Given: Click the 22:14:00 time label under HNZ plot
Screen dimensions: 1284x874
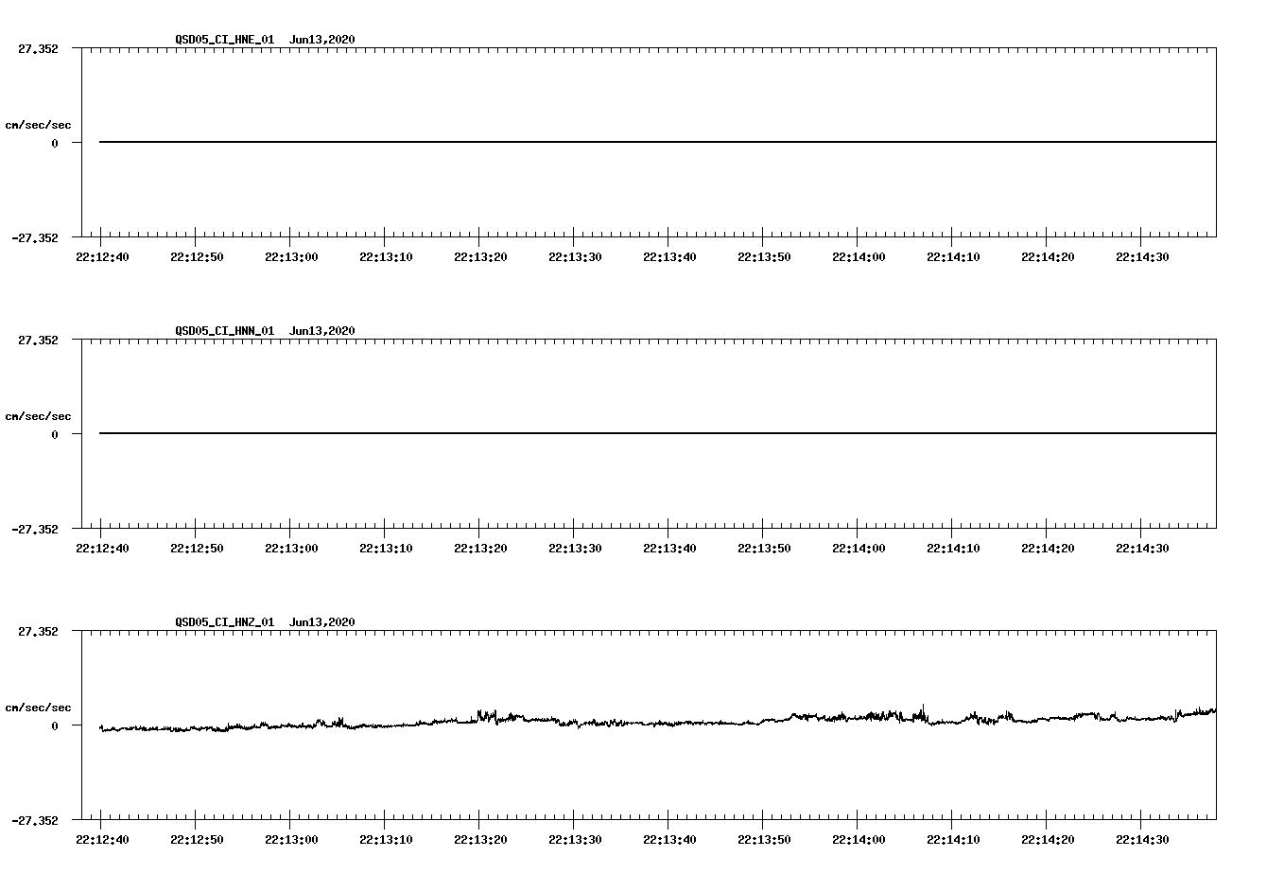Looking at the screenshot, I should click(859, 840).
